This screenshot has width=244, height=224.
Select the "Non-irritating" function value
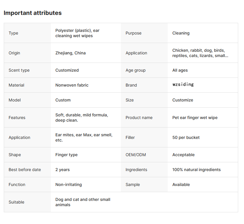click(x=68, y=185)
